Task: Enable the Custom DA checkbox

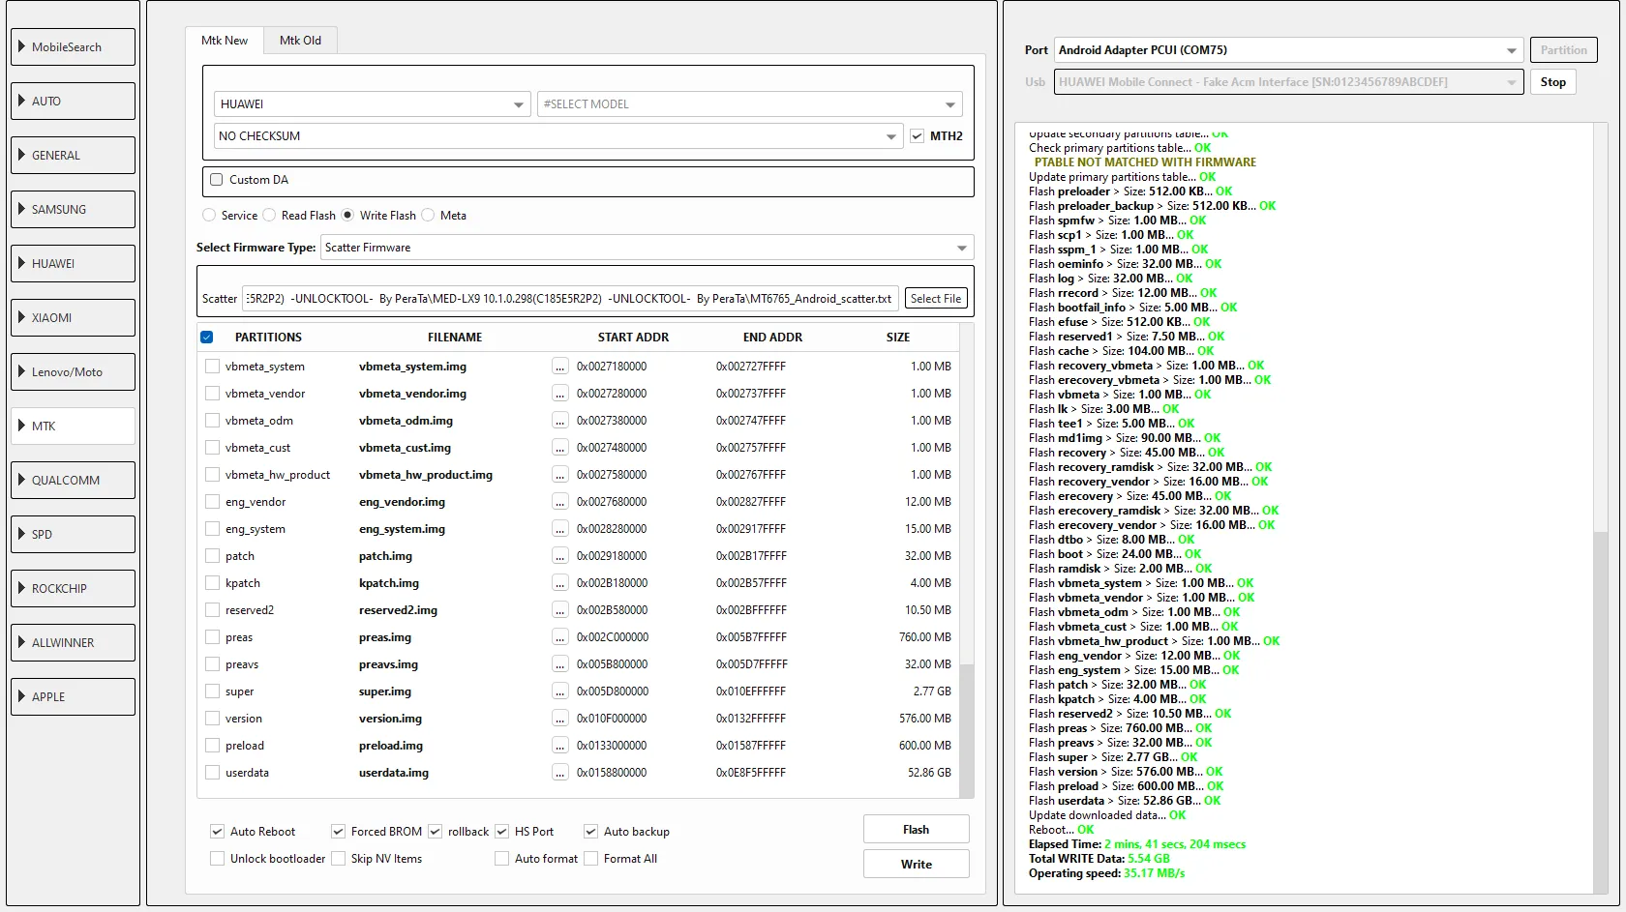Action: coord(217,180)
